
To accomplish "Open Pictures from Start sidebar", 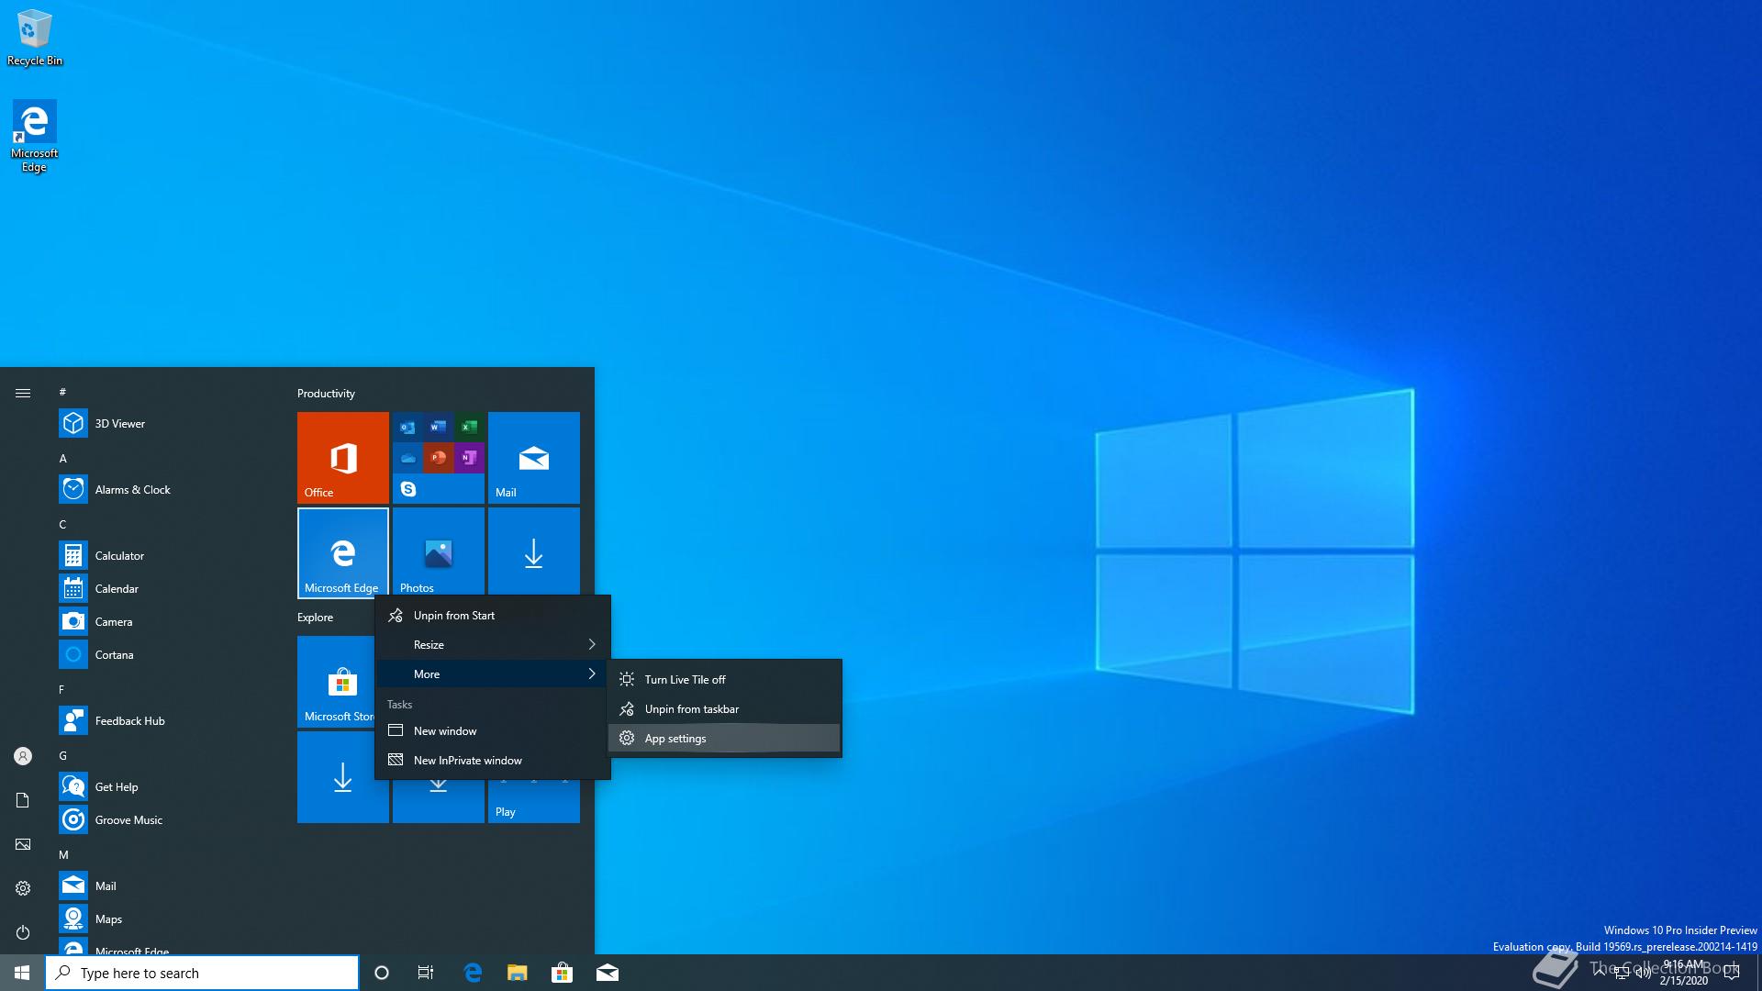I will tap(23, 844).
